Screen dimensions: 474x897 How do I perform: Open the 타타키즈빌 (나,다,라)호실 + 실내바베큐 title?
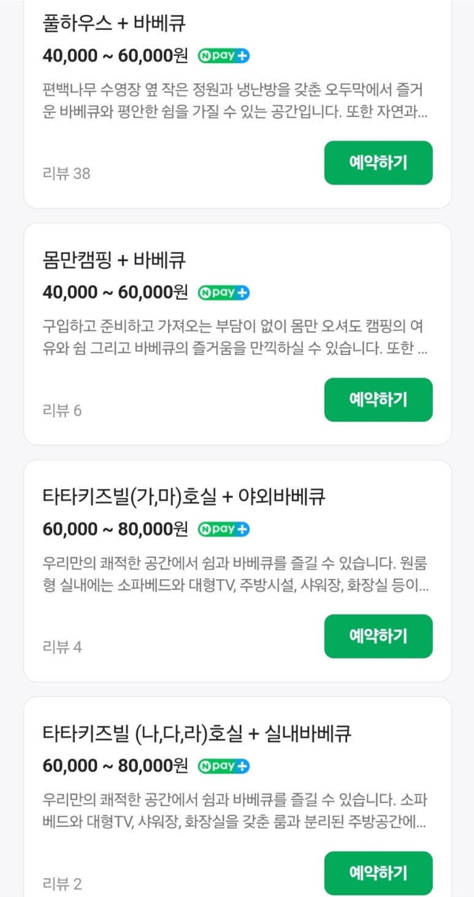point(196,734)
